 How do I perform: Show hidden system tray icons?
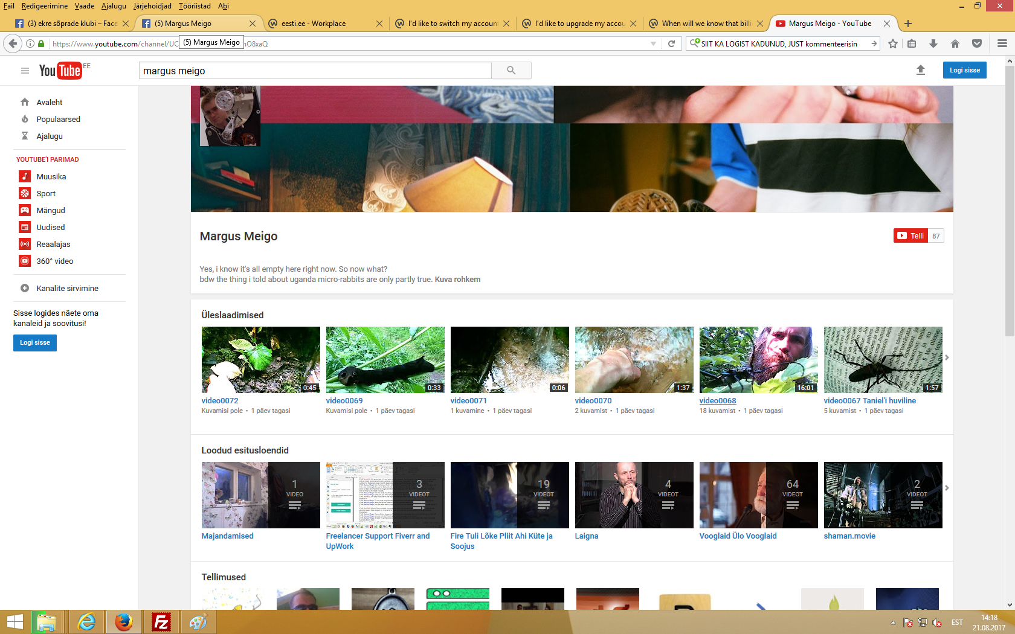893,623
